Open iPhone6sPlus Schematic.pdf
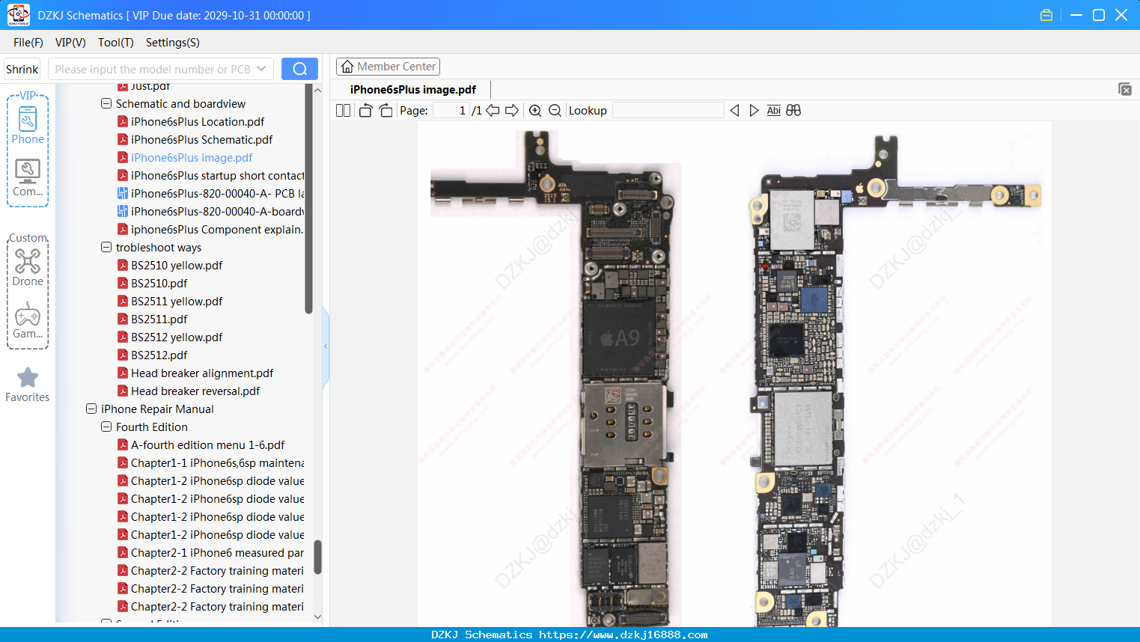Viewport: 1140px width, 642px height. coord(195,140)
